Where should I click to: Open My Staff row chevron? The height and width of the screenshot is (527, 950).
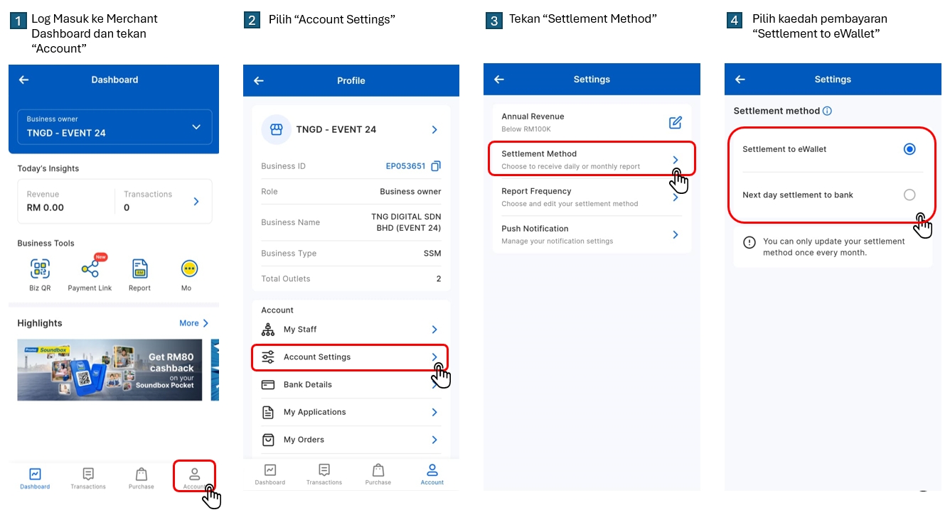click(434, 330)
